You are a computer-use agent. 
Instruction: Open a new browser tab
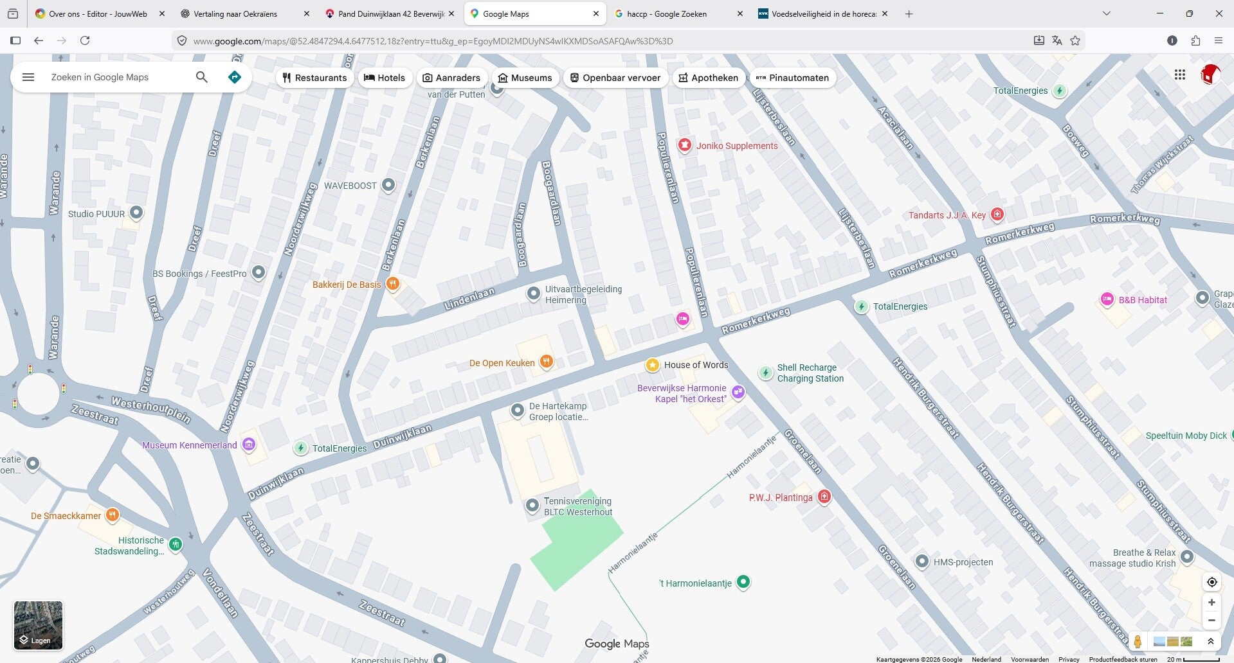click(909, 13)
